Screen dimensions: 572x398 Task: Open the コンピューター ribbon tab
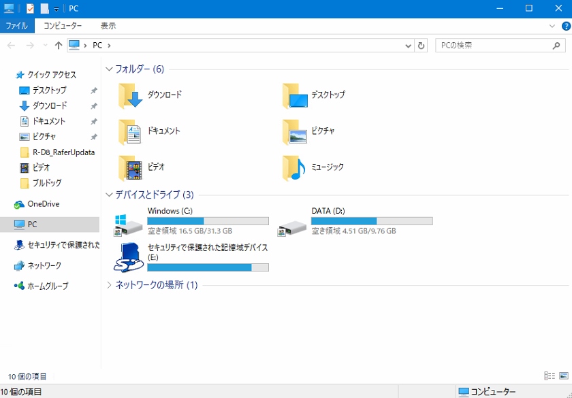[x=63, y=26]
